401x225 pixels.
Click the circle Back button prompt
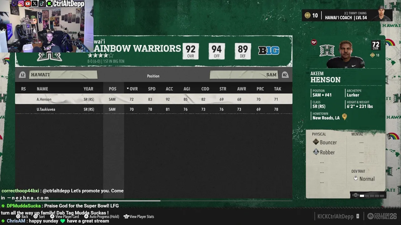[18, 216]
